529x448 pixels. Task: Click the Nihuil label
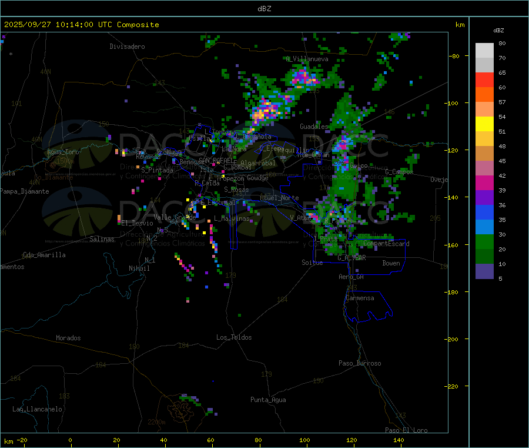pos(139,268)
